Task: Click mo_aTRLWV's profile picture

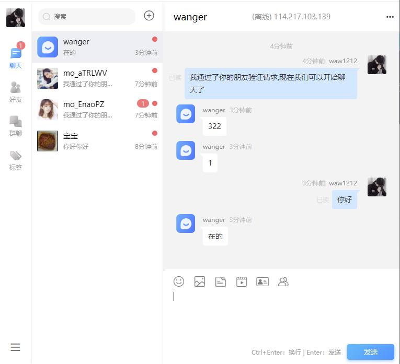Action: [x=48, y=78]
